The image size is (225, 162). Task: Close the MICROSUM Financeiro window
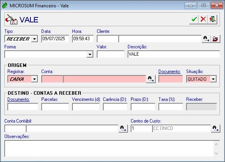click(x=217, y=6)
